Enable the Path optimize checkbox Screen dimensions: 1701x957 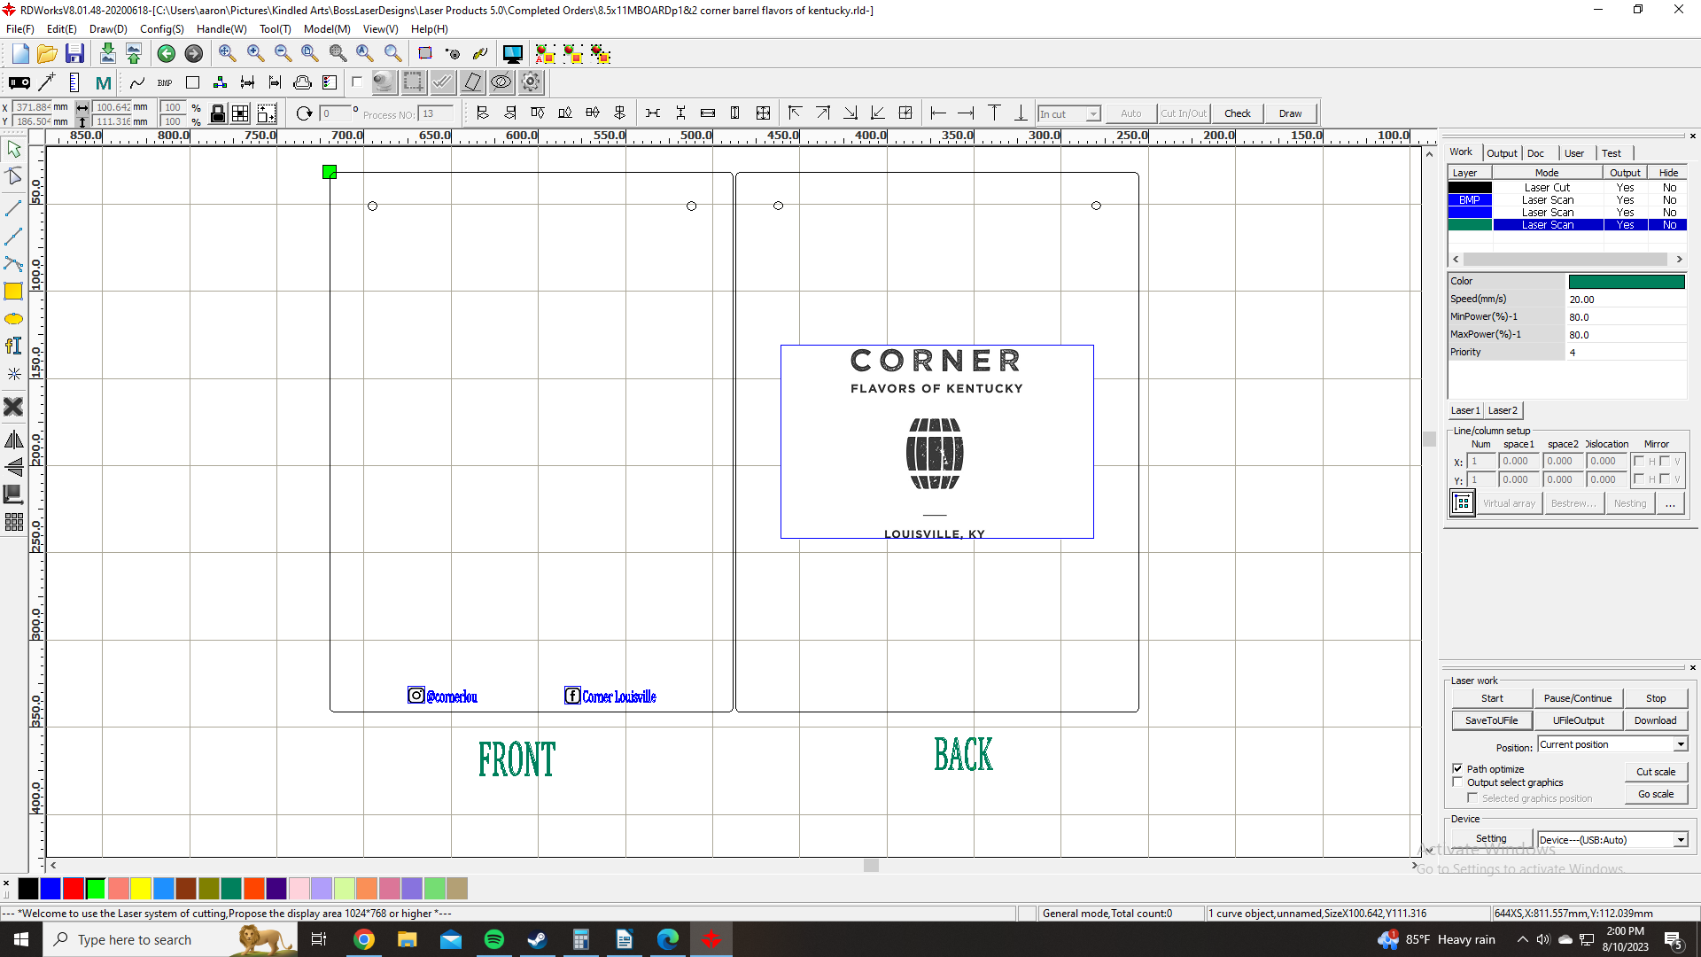click(x=1457, y=768)
